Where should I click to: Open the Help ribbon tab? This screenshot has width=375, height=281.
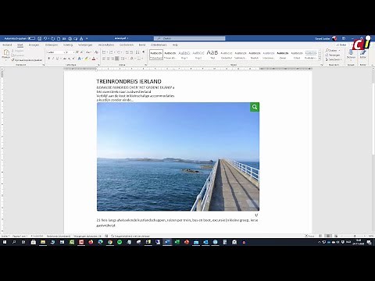pyautogui.click(x=175, y=44)
